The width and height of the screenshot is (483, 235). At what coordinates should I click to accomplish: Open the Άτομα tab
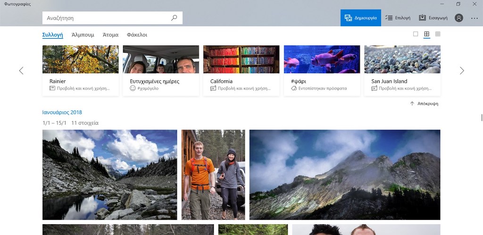click(x=110, y=35)
